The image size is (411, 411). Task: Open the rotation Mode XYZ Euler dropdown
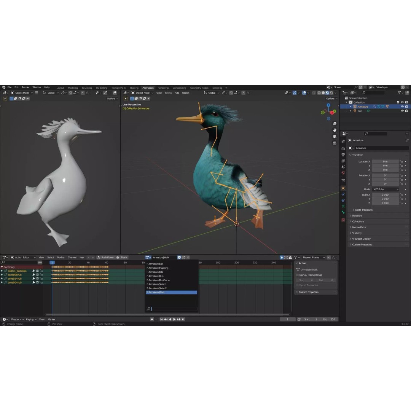pyautogui.click(x=385, y=189)
